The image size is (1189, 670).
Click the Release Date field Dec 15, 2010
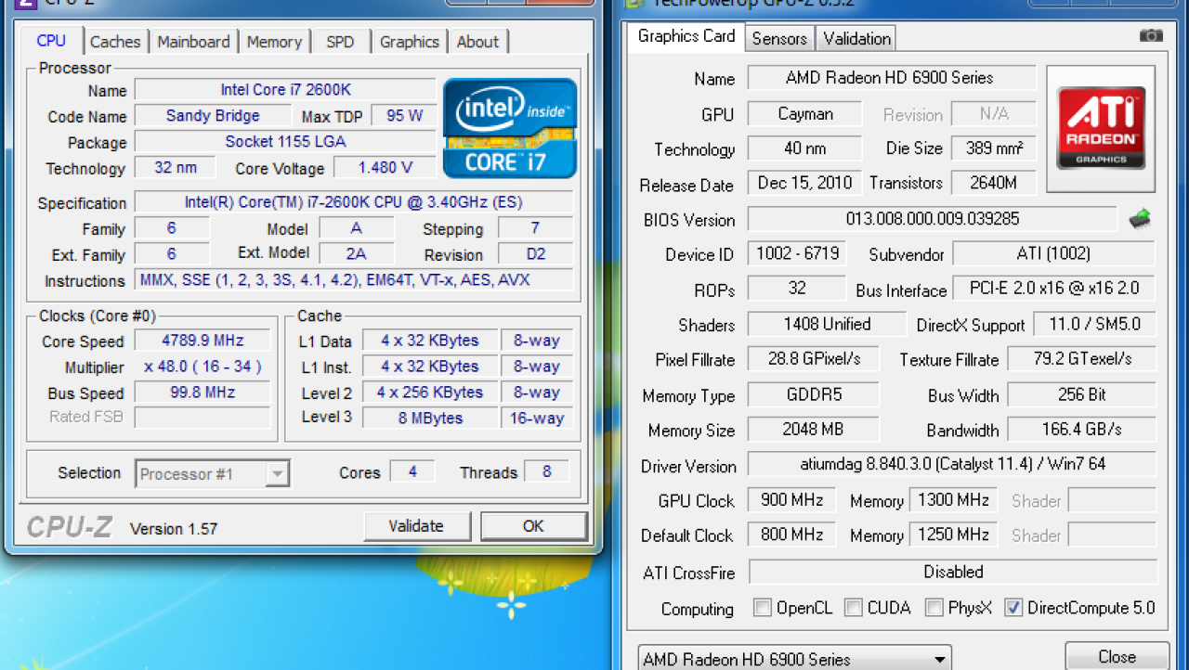point(804,183)
